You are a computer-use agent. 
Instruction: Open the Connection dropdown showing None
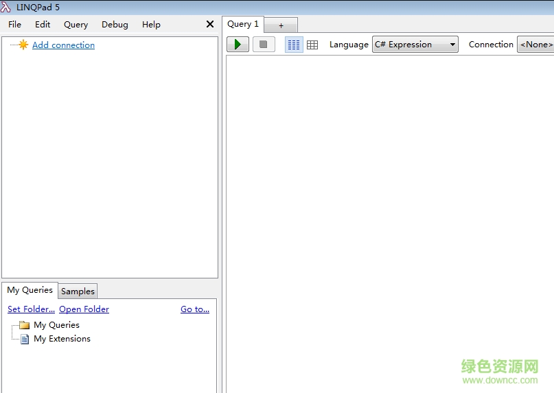[x=535, y=45]
